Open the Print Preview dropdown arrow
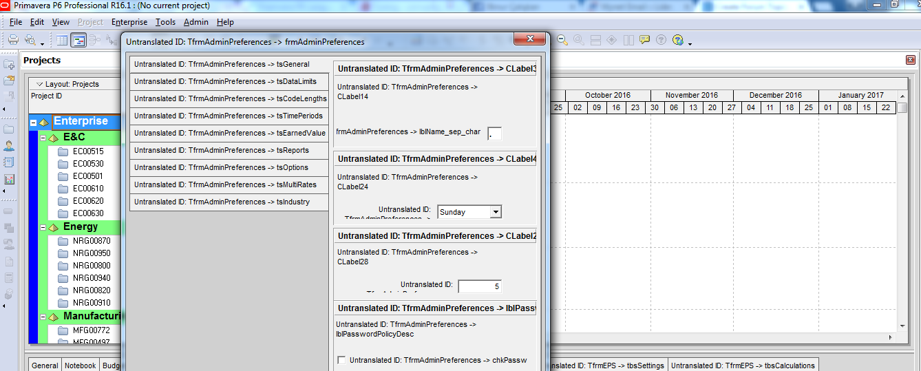The width and height of the screenshot is (921, 371). coord(42,43)
